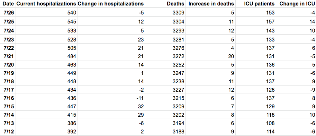Select the 7/26 date cell
This screenshot has height=136, width=316.
8,13
